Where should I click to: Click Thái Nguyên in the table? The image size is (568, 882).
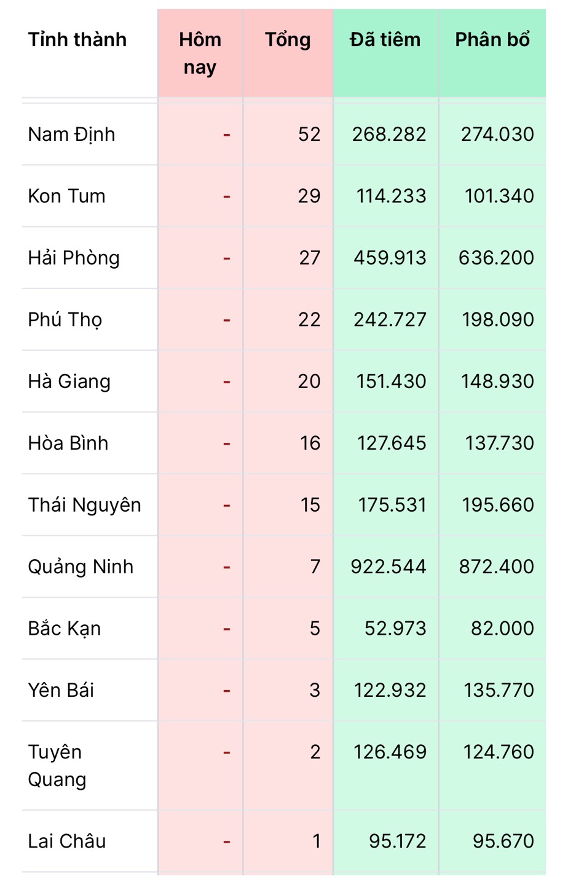click(85, 505)
